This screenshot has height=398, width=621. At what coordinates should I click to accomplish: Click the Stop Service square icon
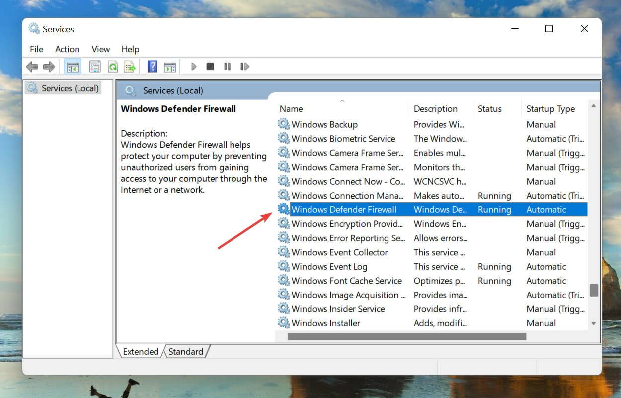pos(210,66)
